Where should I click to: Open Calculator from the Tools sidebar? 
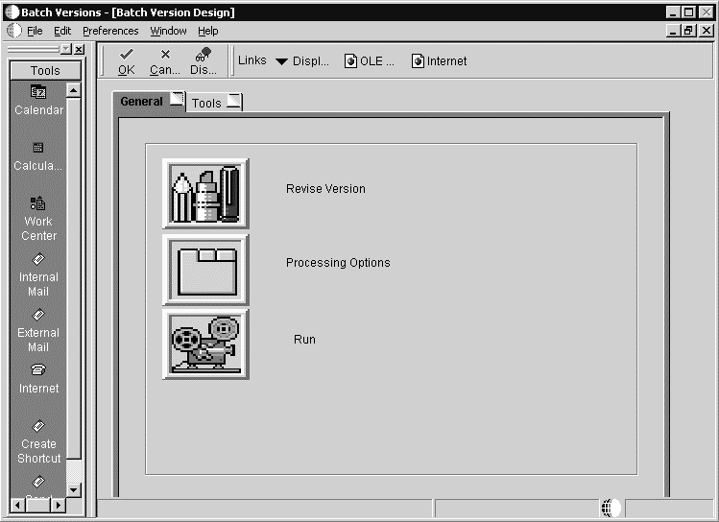[x=38, y=156]
